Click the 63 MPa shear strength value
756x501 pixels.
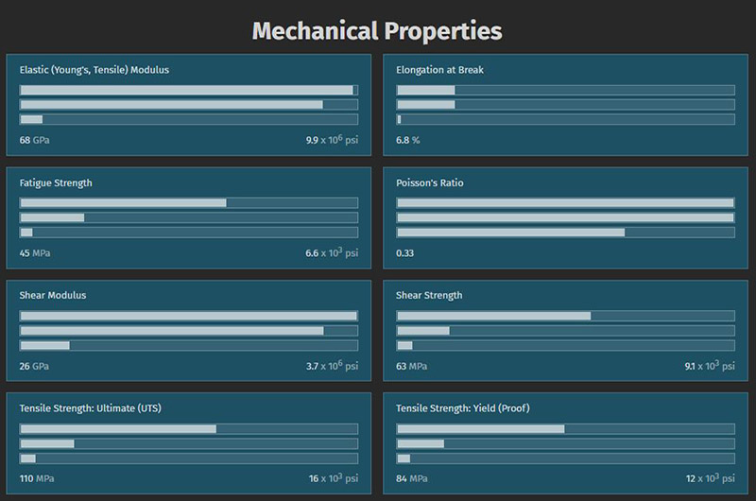coord(412,367)
